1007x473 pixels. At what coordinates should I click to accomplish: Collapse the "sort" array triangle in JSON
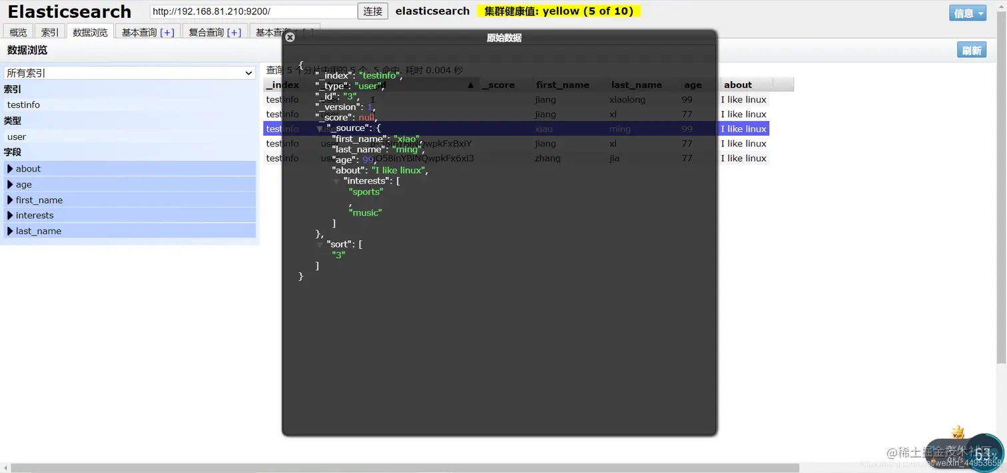(x=320, y=245)
